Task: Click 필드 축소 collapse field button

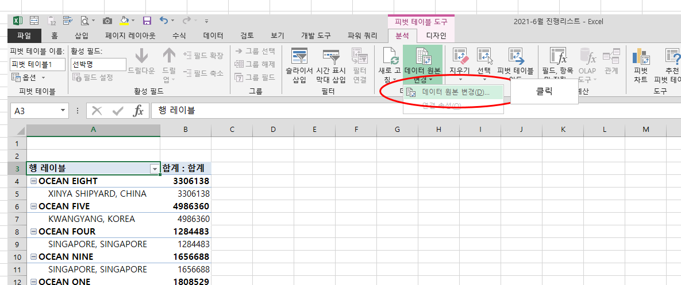Action: click(x=203, y=73)
